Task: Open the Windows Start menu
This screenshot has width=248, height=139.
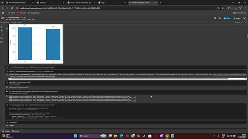Action: (x=75, y=136)
